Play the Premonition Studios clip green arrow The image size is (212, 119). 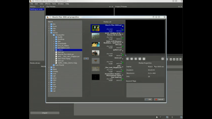pyautogui.click(x=123, y=79)
